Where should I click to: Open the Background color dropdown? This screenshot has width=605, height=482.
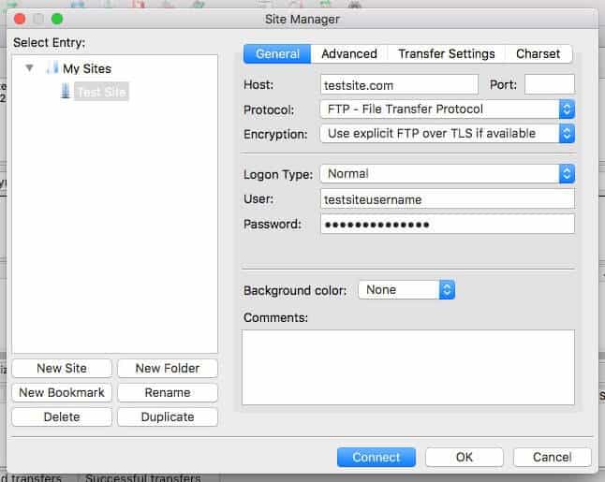click(406, 289)
